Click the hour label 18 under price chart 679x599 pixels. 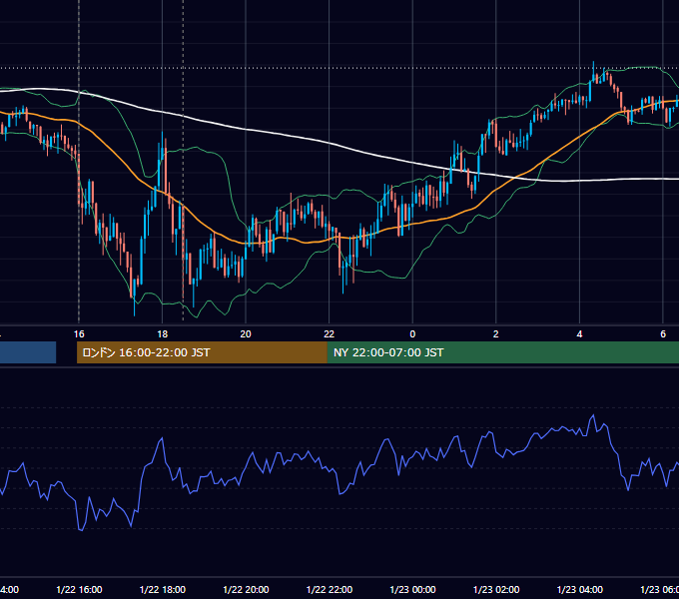pyautogui.click(x=163, y=334)
